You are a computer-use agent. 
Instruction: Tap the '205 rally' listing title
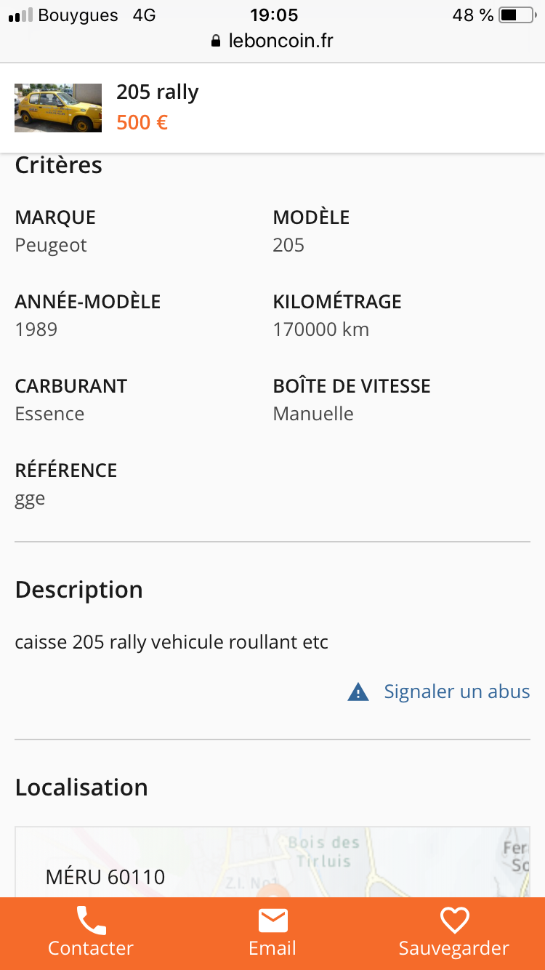tap(158, 92)
